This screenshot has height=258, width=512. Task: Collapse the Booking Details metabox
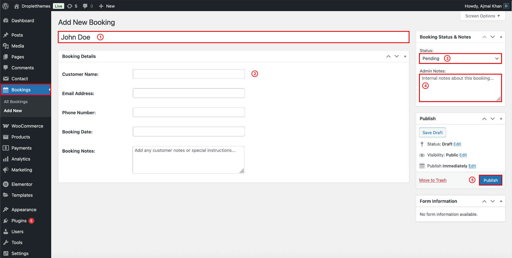click(x=405, y=56)
